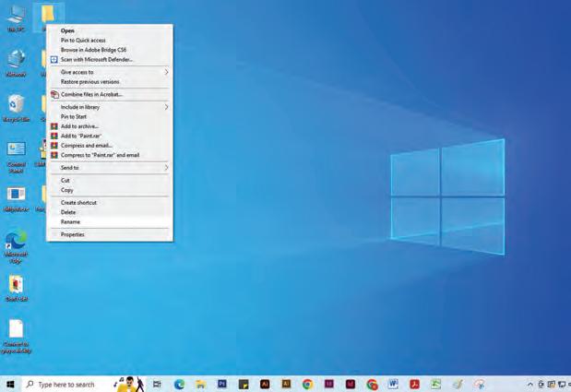Screen dimensions: 571x392
Task: Select Restore previous versions
Action: click(110, 82)
